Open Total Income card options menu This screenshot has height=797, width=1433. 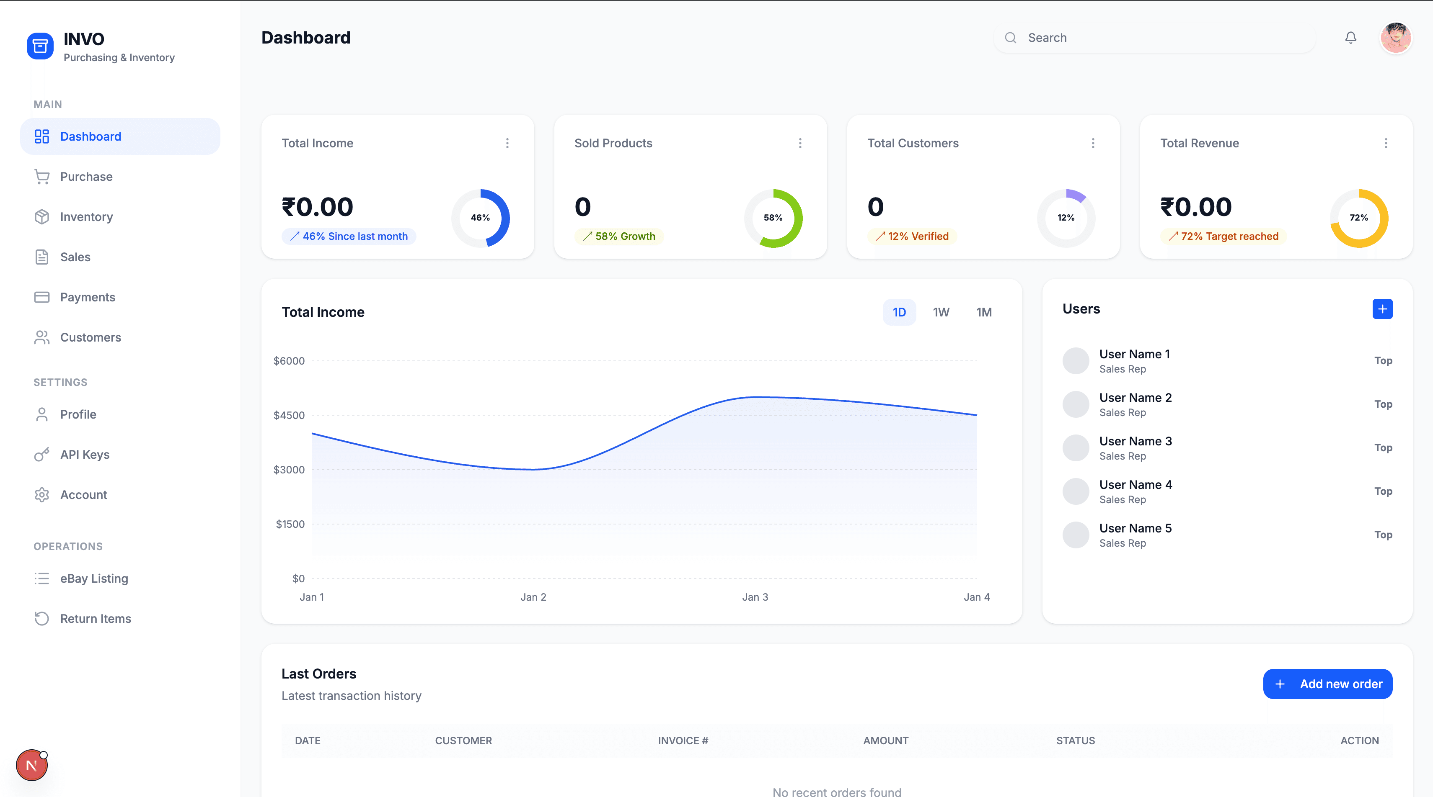pyautogui.click(x=507, y=144)
